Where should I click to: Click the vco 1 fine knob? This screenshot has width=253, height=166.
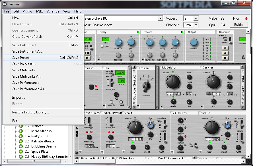150,125
